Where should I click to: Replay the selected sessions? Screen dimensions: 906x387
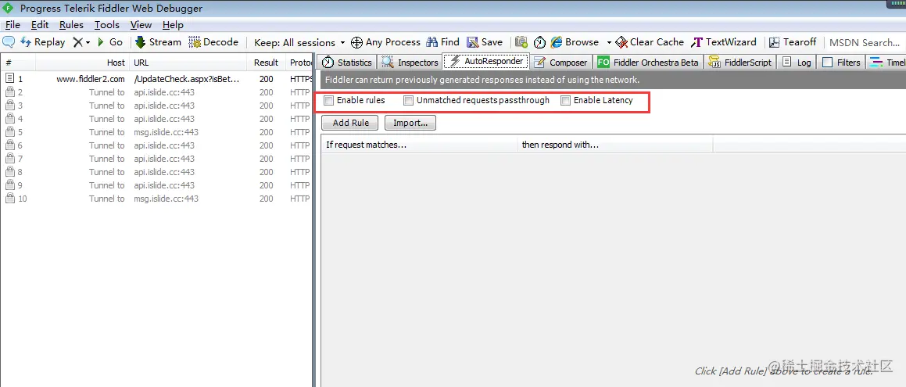click(x=43, y=42)
